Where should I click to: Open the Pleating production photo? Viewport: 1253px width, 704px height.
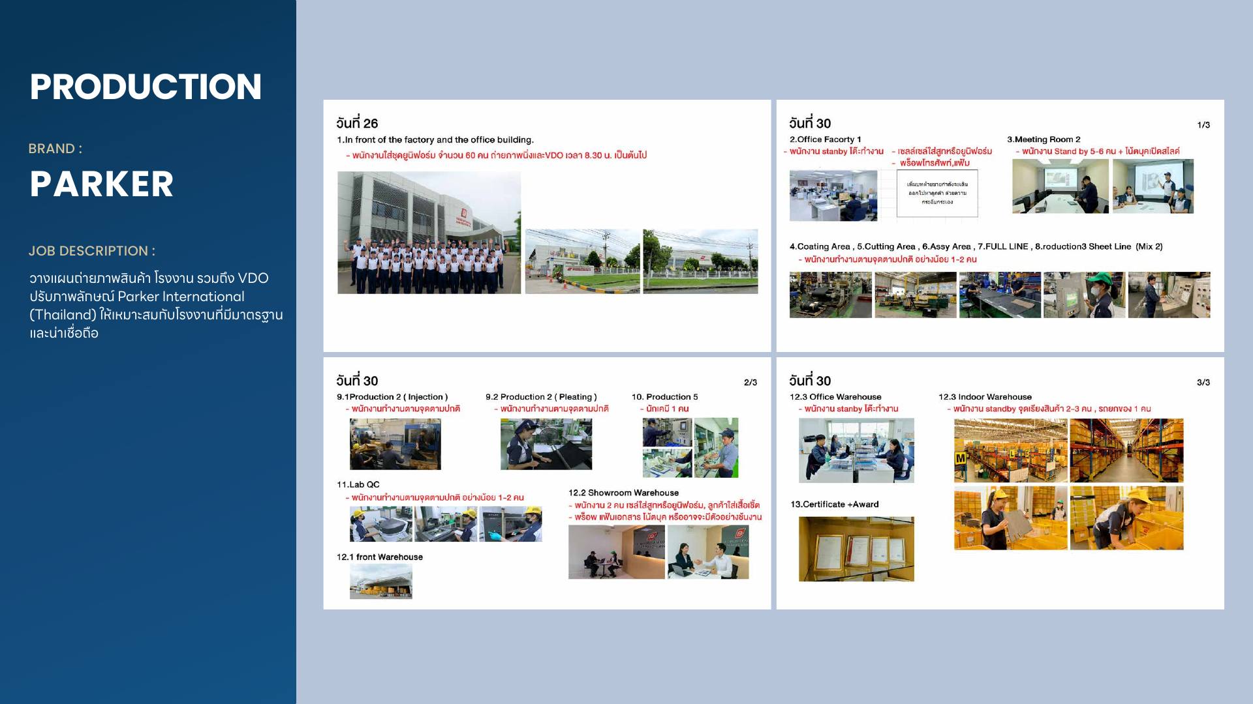pyautogui.click(x=546, y=444)
